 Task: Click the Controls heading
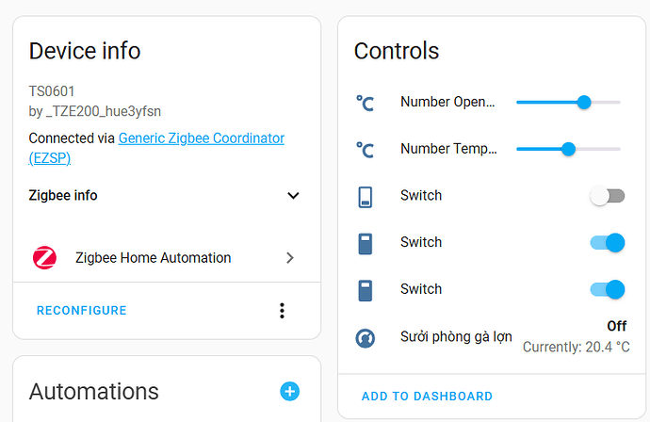click(x=397, y=51)
